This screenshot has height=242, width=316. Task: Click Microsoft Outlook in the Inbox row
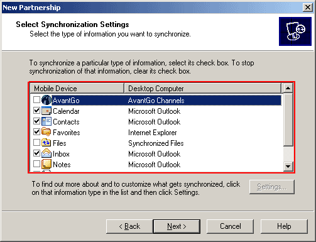coord(155,154)
